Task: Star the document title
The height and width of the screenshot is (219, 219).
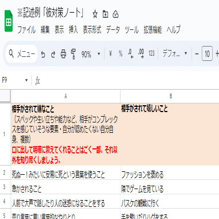Action: pyautogui.click(x=95, y=14)
